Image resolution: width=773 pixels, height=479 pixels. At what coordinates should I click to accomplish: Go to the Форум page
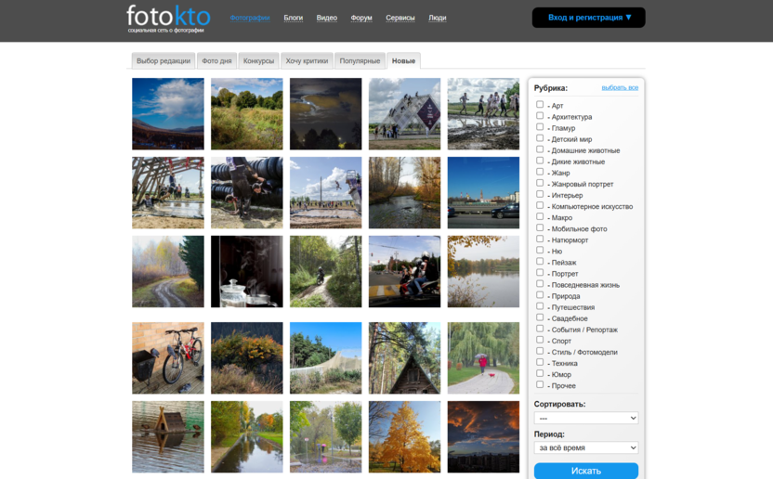click(361, 18)
